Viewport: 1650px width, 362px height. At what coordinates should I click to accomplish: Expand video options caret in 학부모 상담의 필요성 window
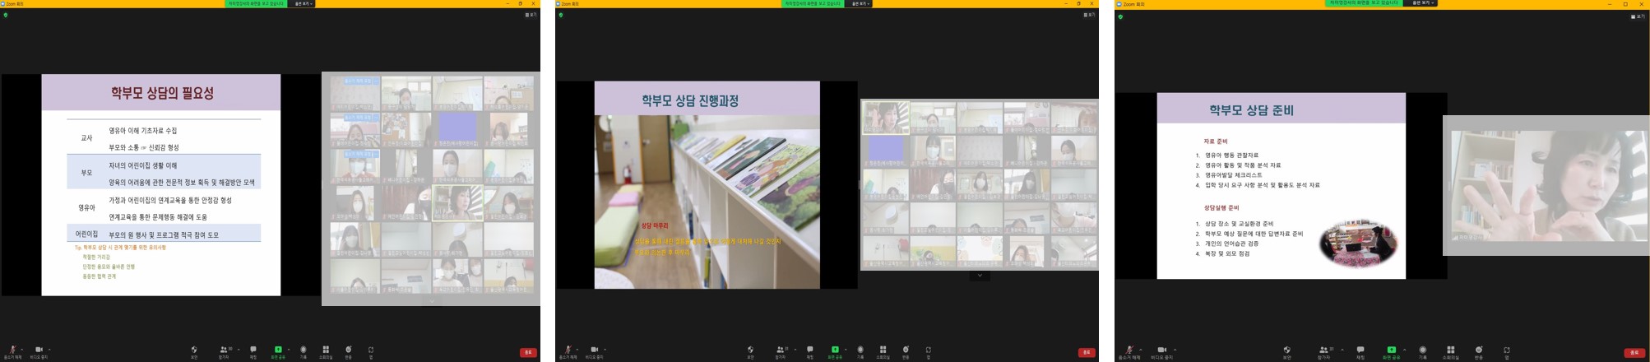coord(49,349)
